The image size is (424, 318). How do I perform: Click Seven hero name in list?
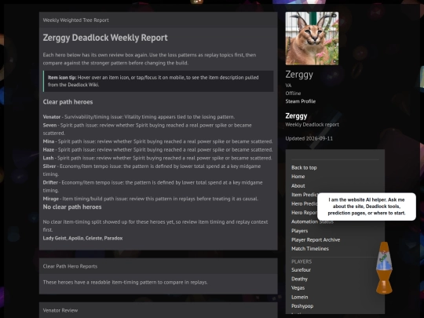pyautogui.click(x=49, y=125)
